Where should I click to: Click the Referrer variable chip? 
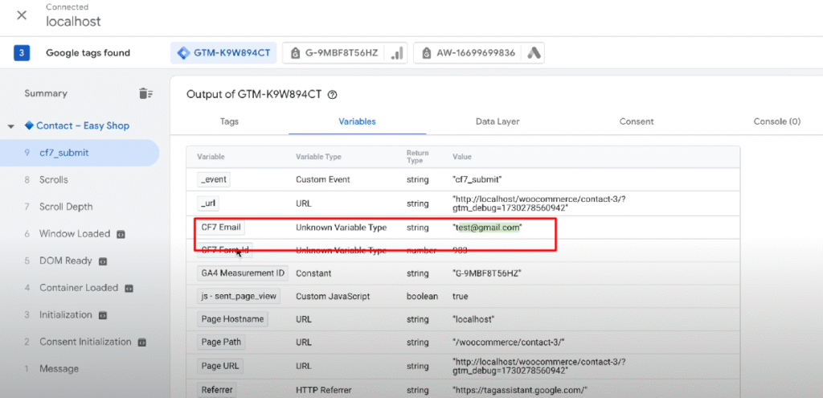pyautogui.click(x=217, y=390)
